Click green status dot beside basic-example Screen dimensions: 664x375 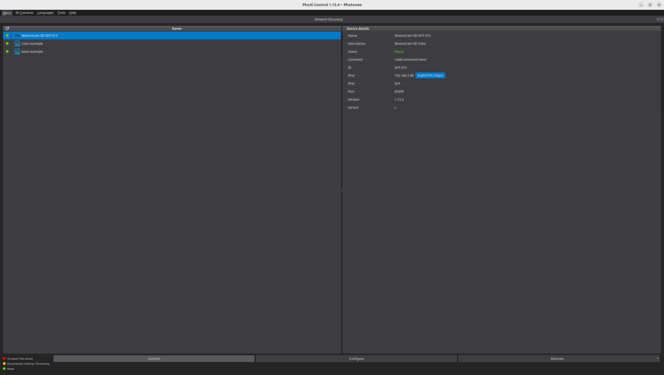pyautogui.click(x=7, y=51)
